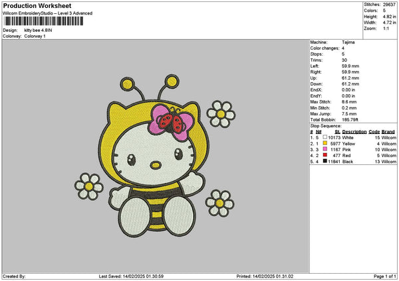
Task: Choose the Red thread color swatch
Action: point(325,155)
